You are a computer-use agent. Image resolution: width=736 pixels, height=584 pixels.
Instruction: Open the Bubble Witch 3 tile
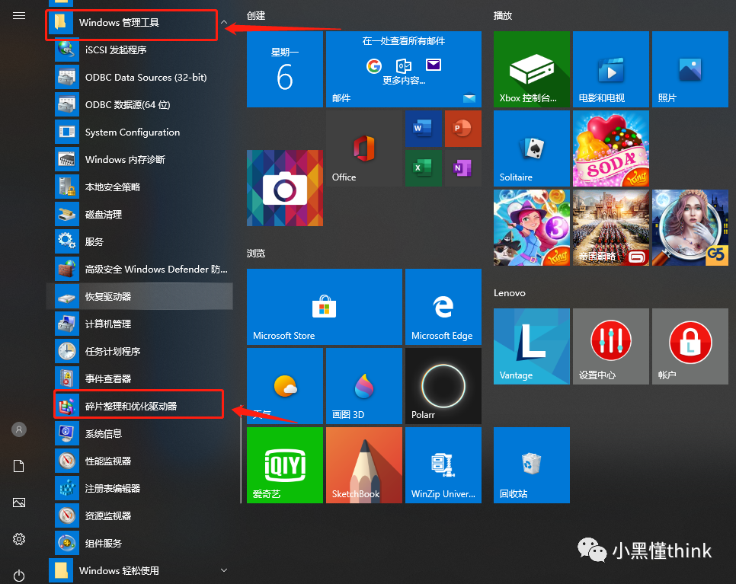(532, 228)
